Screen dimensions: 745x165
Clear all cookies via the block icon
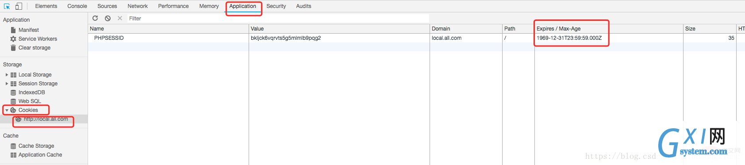click(108, 18)
